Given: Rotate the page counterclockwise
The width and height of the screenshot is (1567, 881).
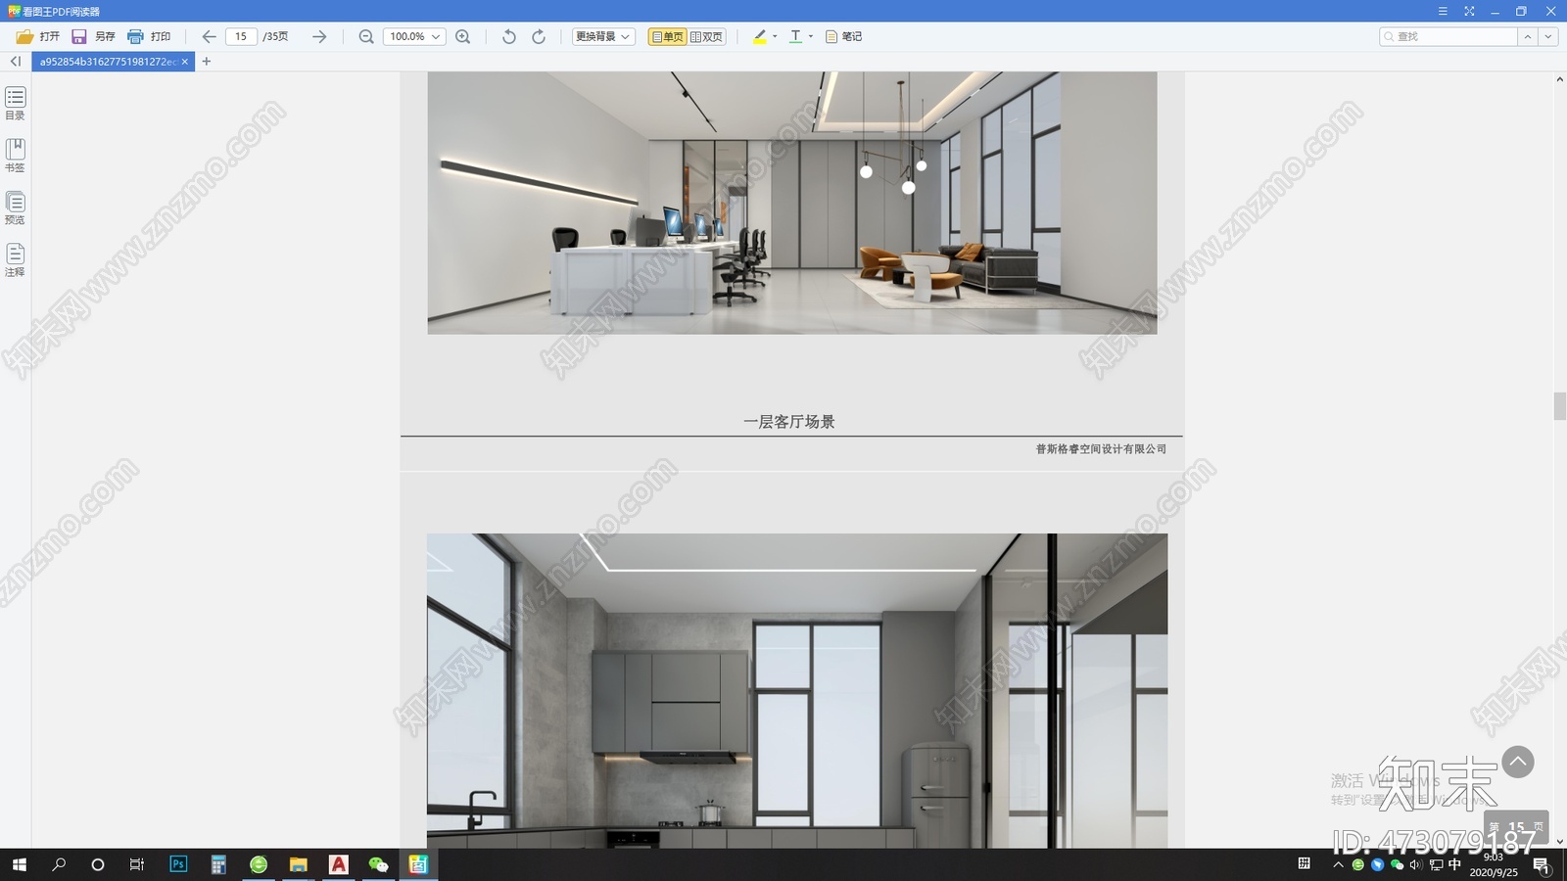Looking at the screenshot, I should click(509, 36).
